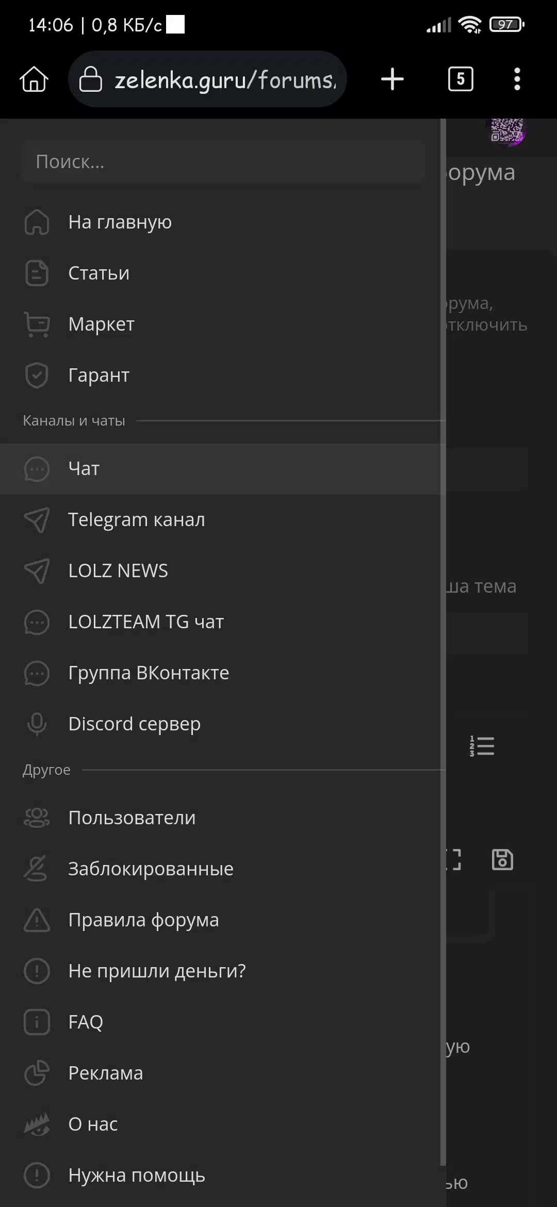The height and width of the screenshot is (1207, 557).
Task: Open the browser three-dot menu
Action: click(517, 79)
